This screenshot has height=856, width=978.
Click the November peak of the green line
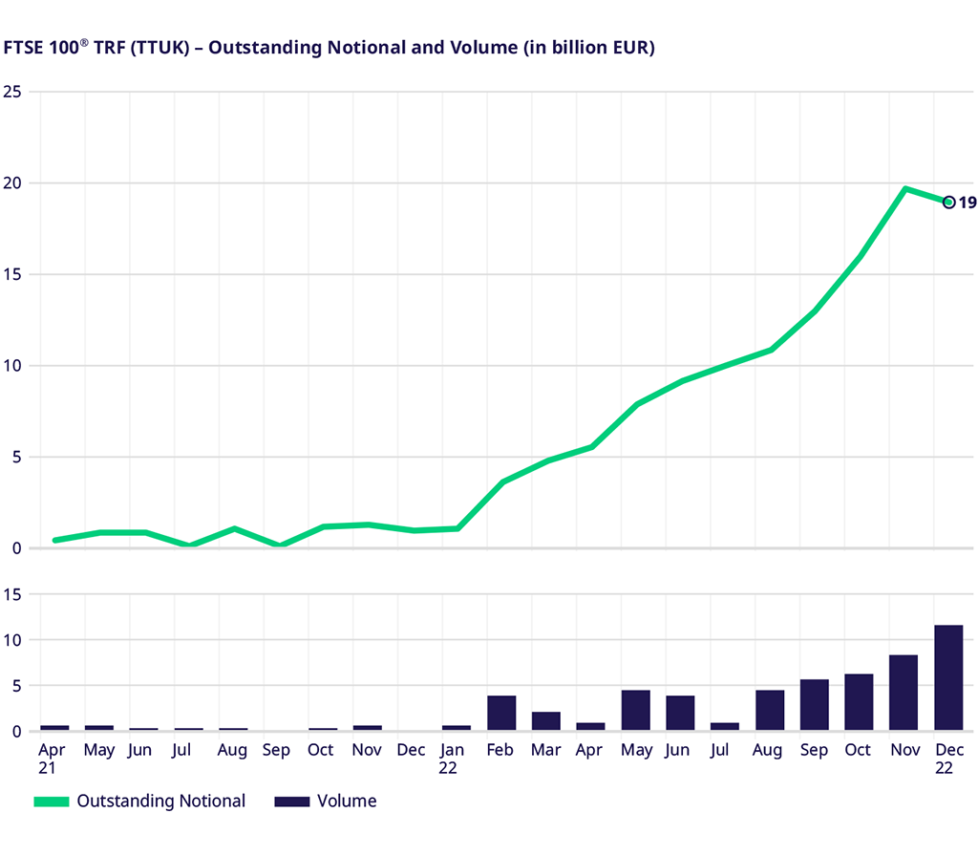pos(904,188)
